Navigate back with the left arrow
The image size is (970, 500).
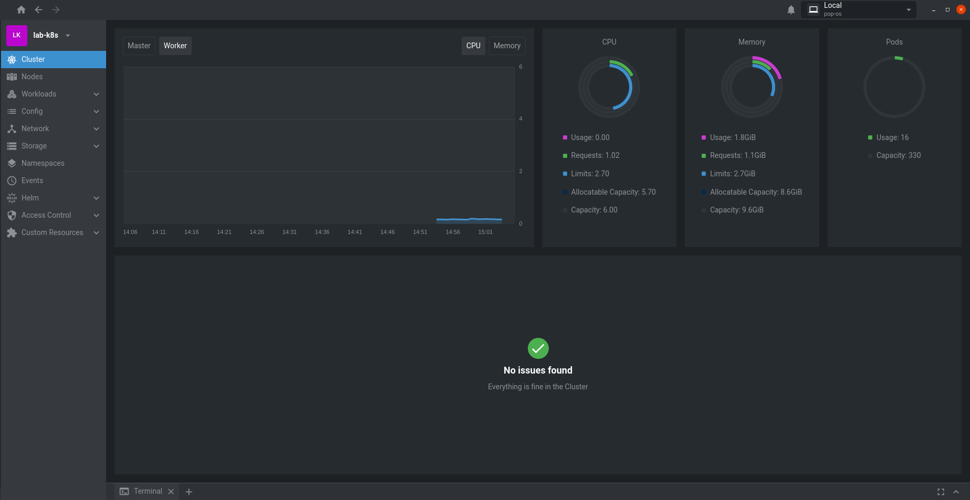(38, 9)
